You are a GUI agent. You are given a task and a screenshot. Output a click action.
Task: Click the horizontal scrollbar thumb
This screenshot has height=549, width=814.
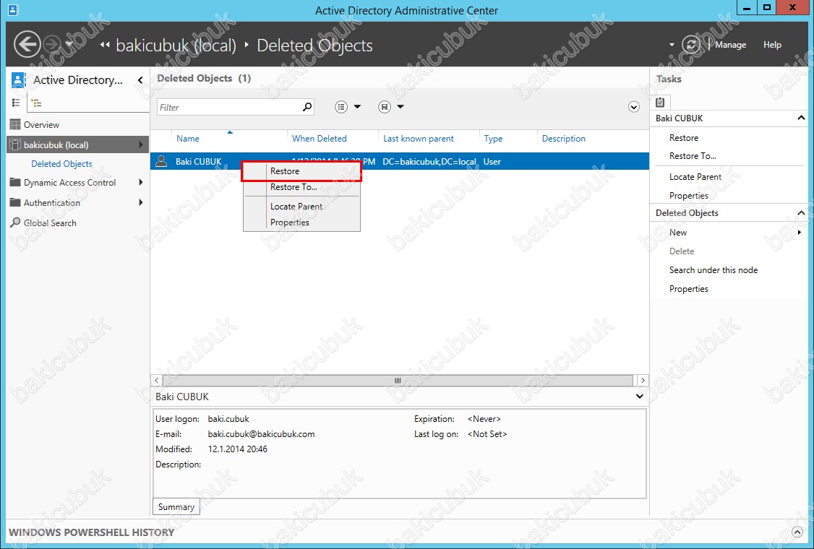398,381
